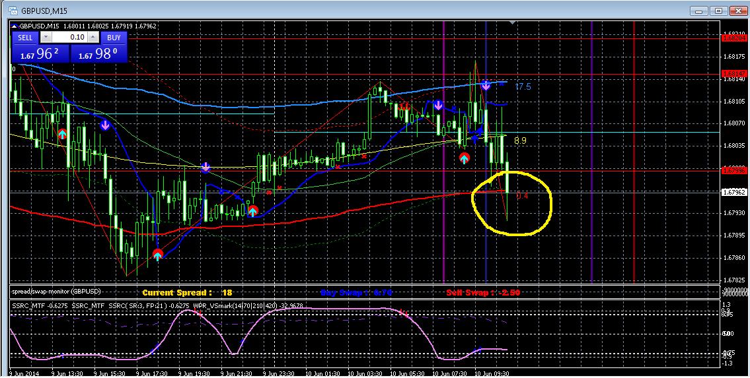The width and height of the screenshot is (750, 378).
Task: Click the SELL one-click trading button
Action: point(25,37)
